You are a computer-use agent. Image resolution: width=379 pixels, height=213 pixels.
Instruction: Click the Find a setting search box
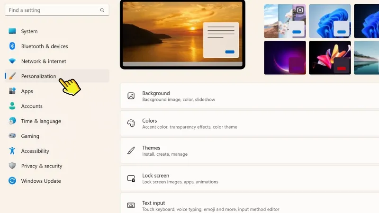tap(52, 10)
